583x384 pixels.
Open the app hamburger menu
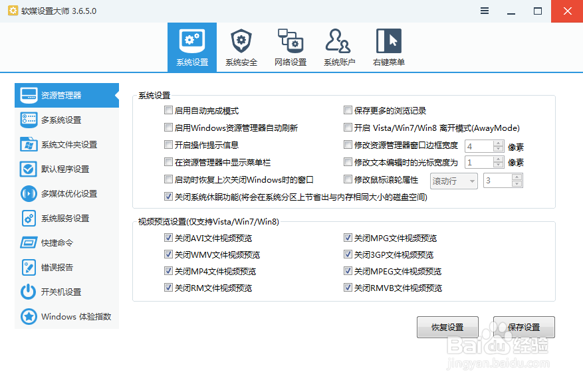pyautogui.click(x=484, y=11)
